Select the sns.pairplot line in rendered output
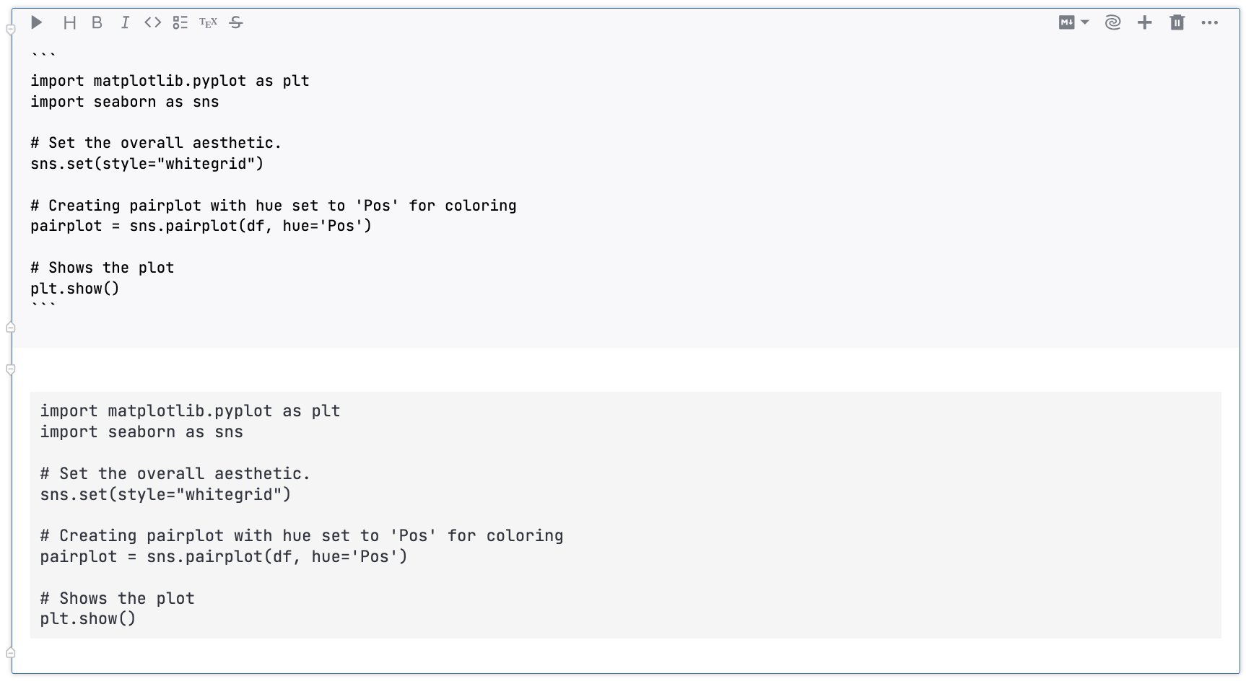1246x684 pixels. pyautogui.click(x=224, y=556)
